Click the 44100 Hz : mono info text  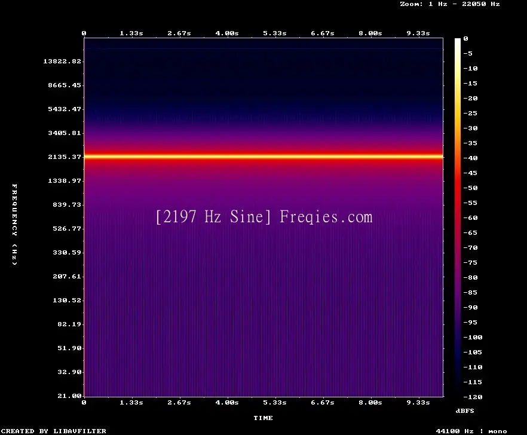(x=471, y=431)
